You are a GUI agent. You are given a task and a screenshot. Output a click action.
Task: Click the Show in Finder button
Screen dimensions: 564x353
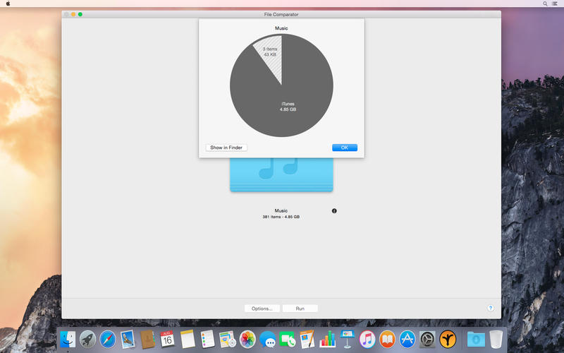tap(226, 148)
